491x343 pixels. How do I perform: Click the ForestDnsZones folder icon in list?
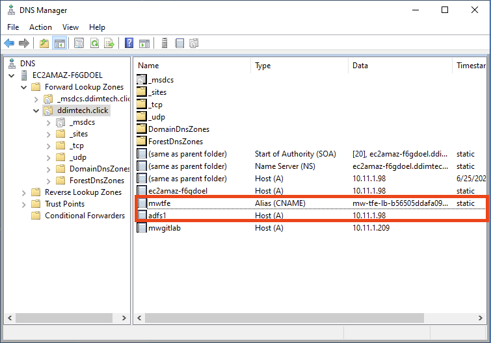tap(142, 142)
